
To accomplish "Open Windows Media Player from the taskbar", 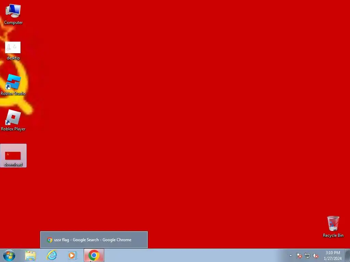I will point(72,256).
